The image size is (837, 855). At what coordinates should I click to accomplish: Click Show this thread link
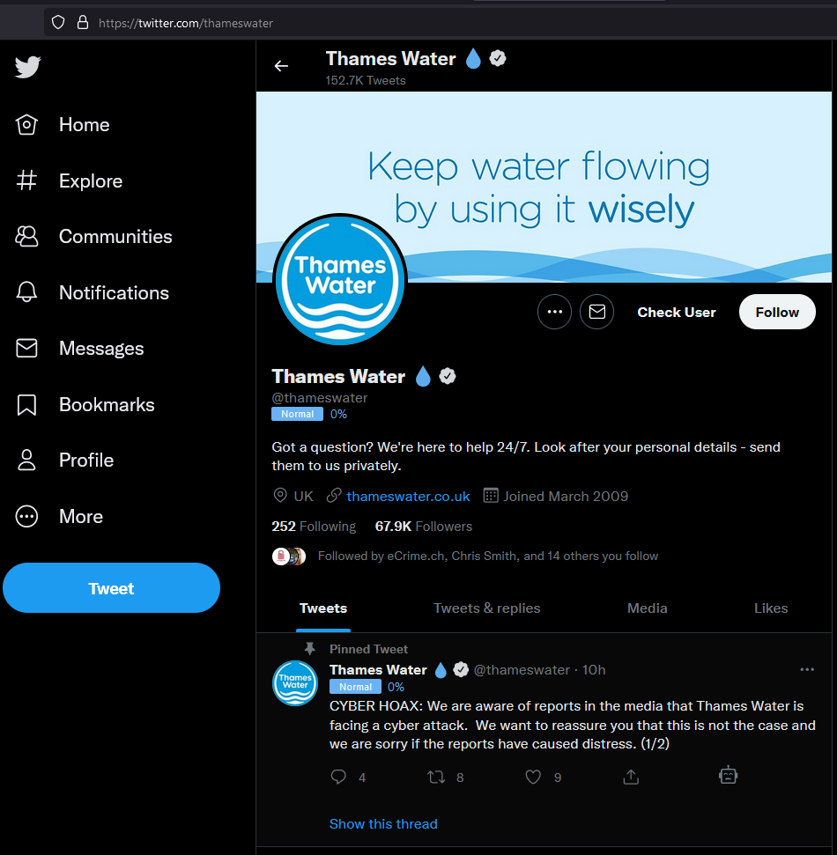tap(383, 823)
